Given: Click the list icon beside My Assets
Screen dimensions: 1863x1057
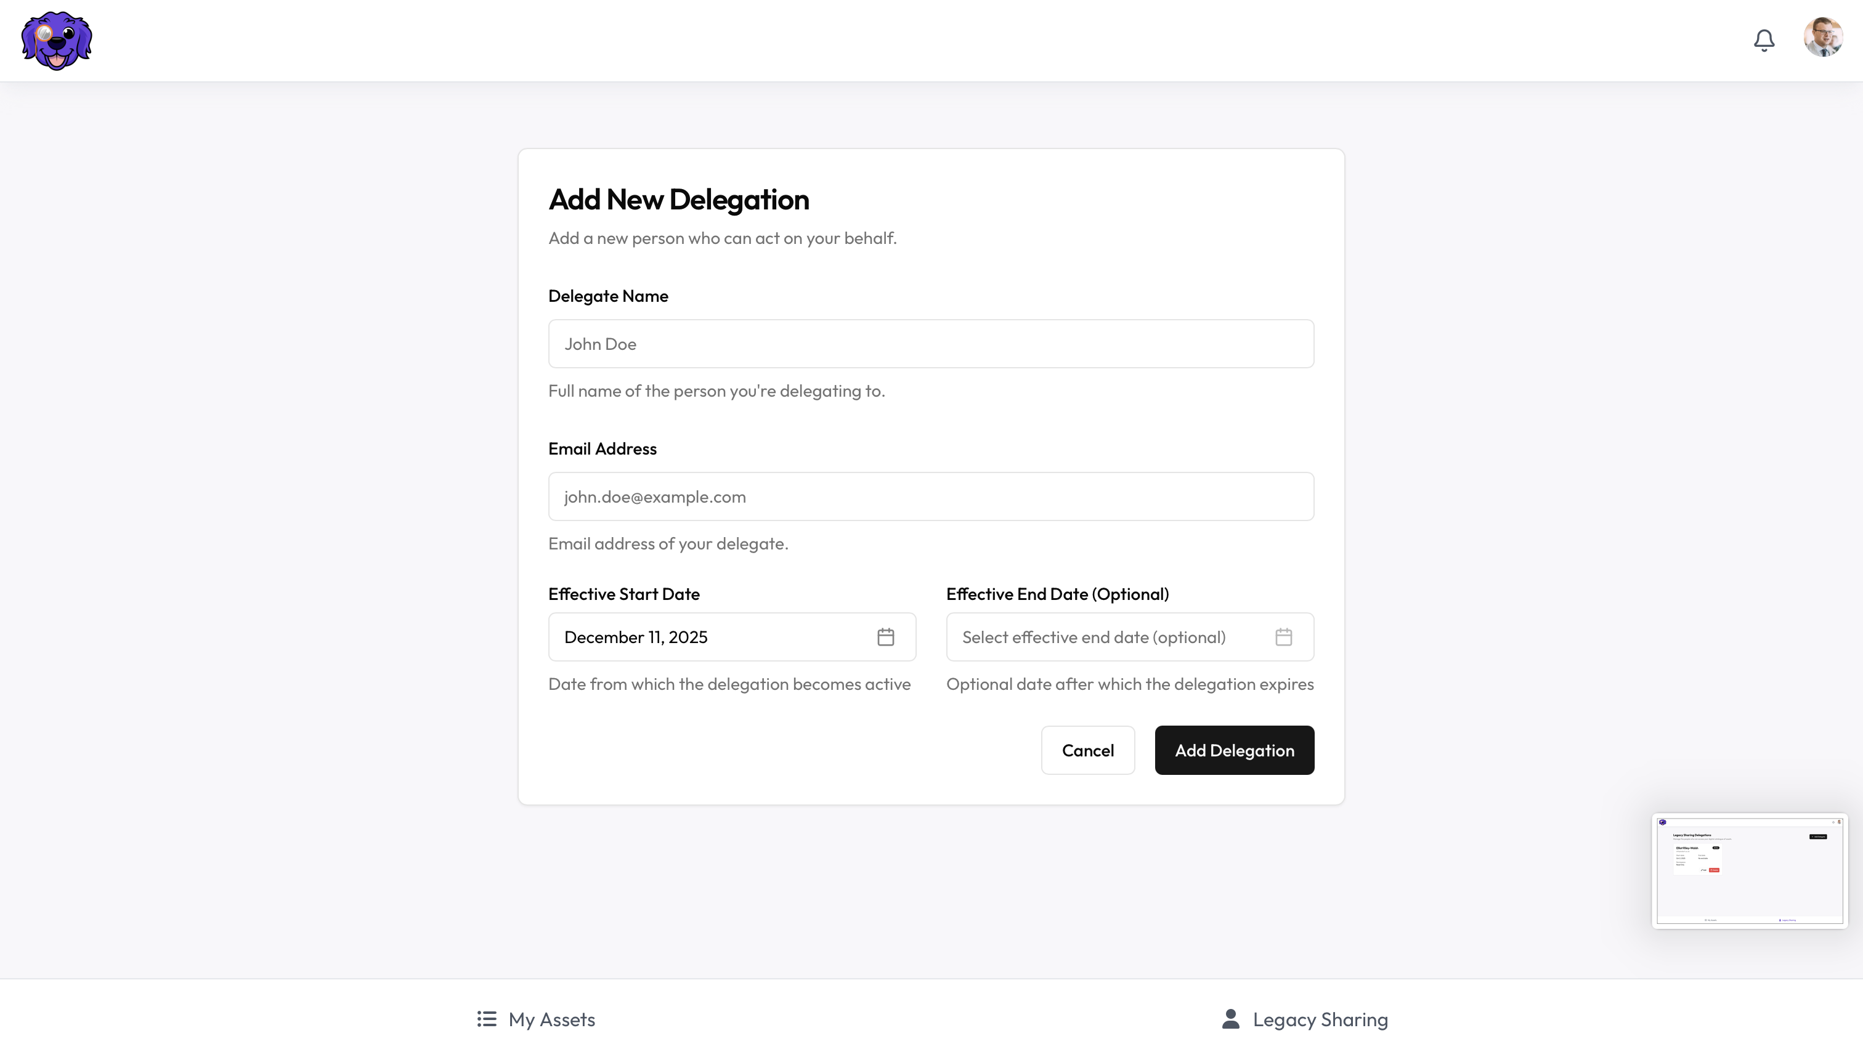Looking at the screenshot, I should coord(487,1019).
